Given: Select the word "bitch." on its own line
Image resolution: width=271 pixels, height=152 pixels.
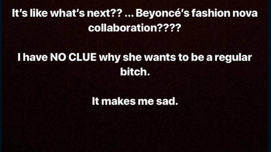Looking at the screenshot, I should (x=135, y=72).
